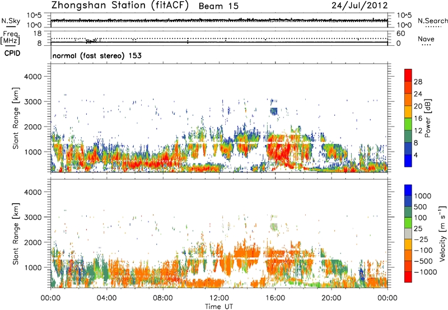This screenshot has height=310, width=448.
Task: Click the "25" value on the velocity colorbar
Action: [x=418, y=228]
